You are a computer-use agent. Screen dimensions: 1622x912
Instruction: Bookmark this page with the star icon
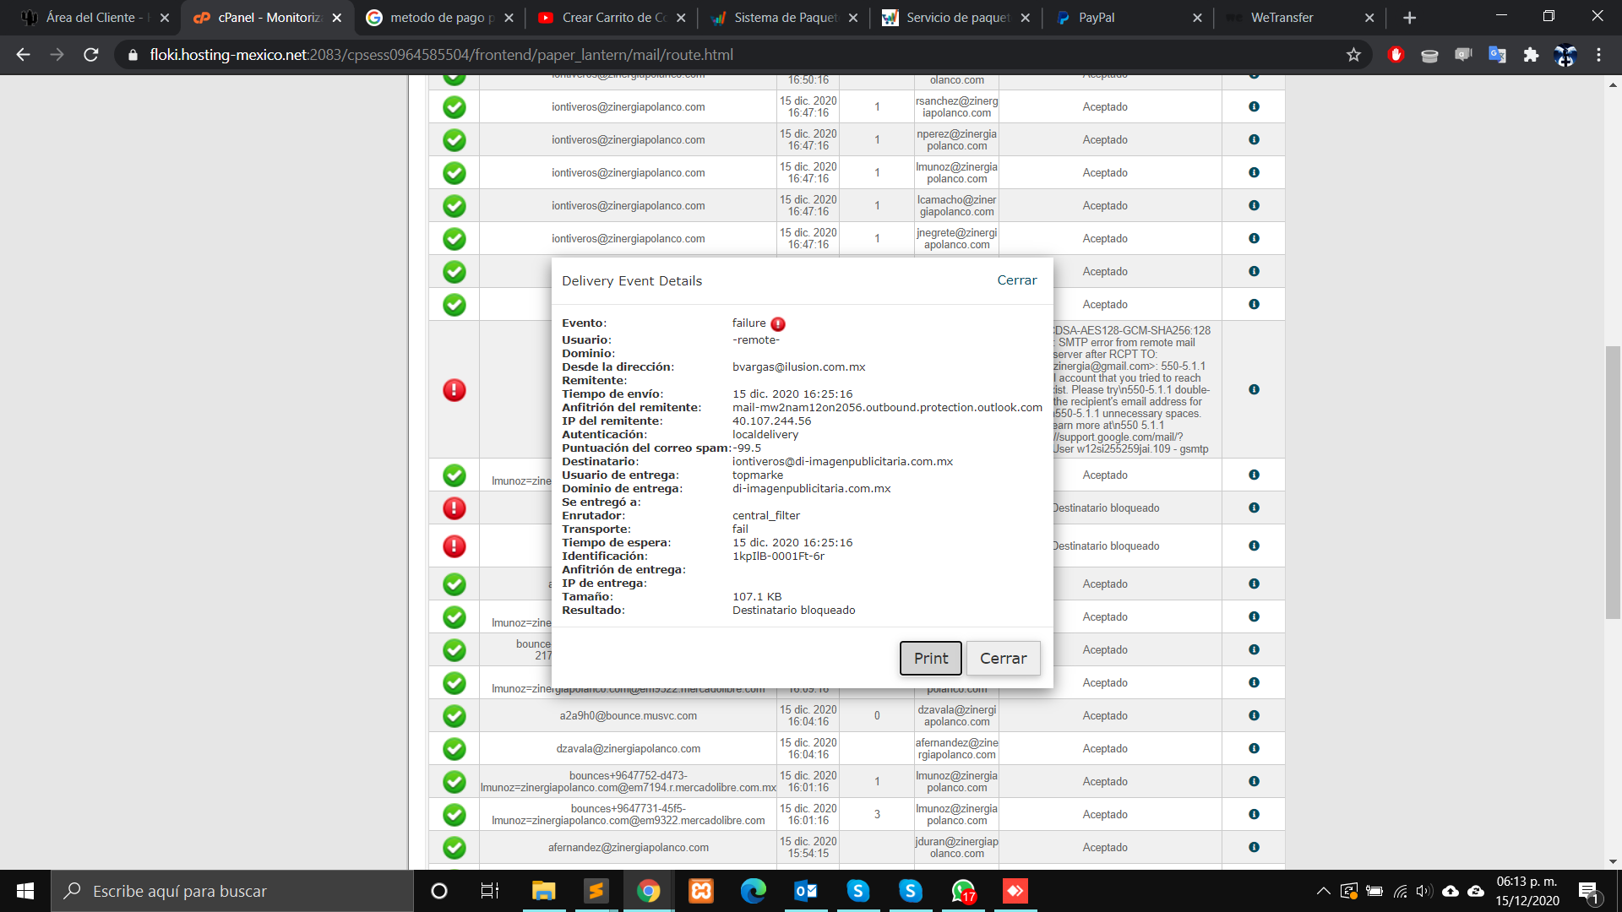tap(1353, 55)
